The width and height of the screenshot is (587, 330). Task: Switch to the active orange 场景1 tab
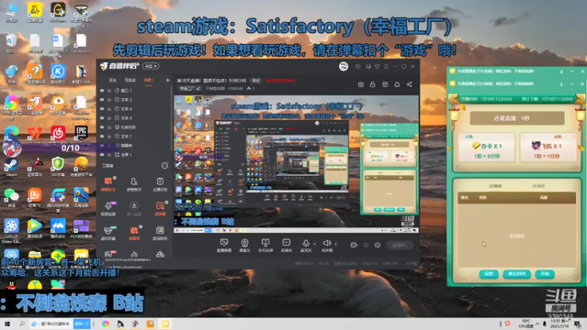[x=148, y=81]
